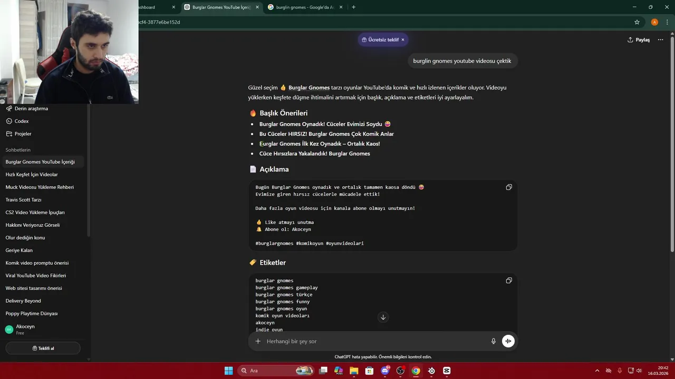The image size is (675, 379).
Task: Start voice mode with waveform button
Action: tap(508, 341)
